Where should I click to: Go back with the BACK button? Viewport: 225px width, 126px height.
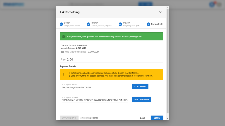[143, 118]
